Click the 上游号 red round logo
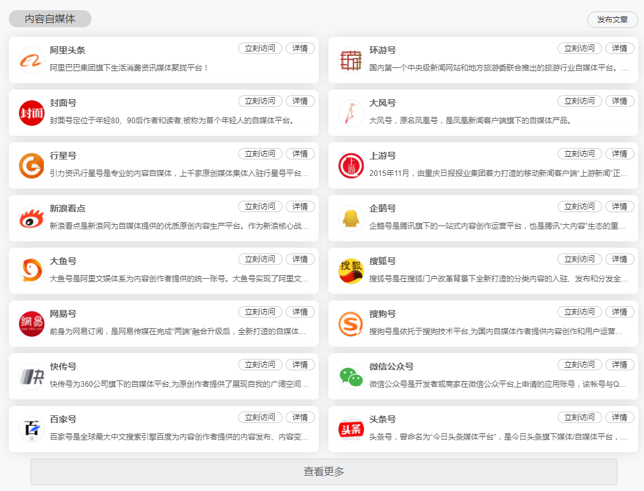This screenshot has height=491, width=644. tap(351, 166)
